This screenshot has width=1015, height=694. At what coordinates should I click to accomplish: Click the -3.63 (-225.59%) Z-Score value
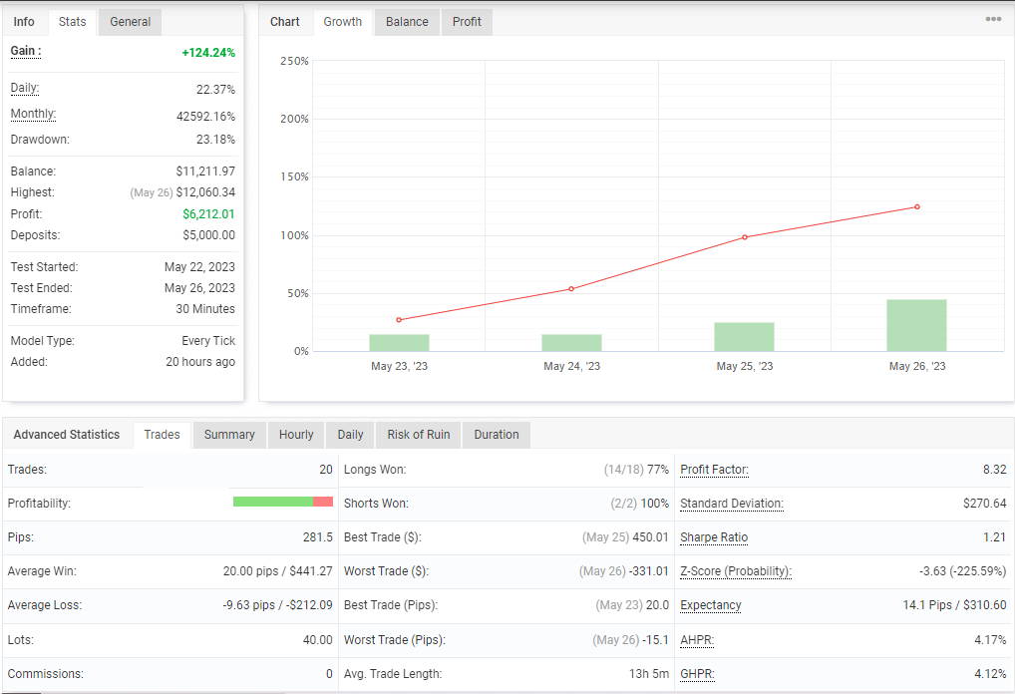[x=962, y=571]
